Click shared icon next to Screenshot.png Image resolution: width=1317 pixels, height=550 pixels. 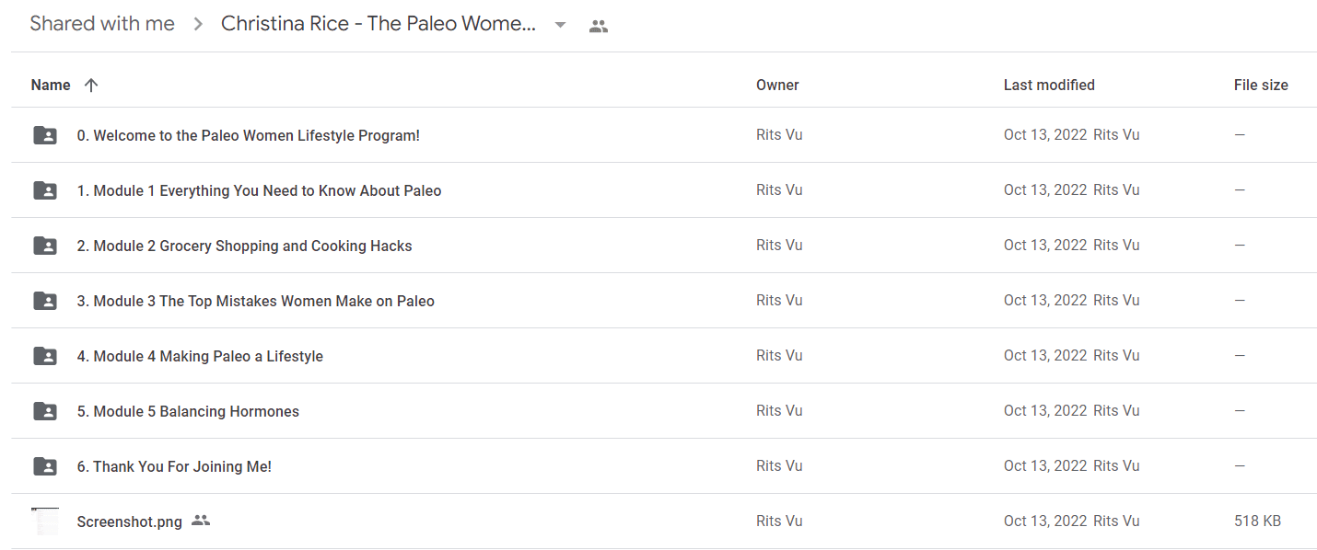point(201,521)
